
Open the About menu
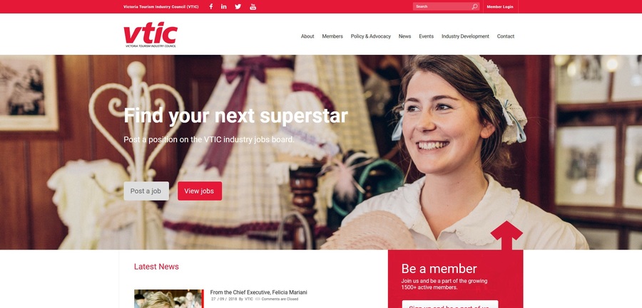tap(307, 36)
